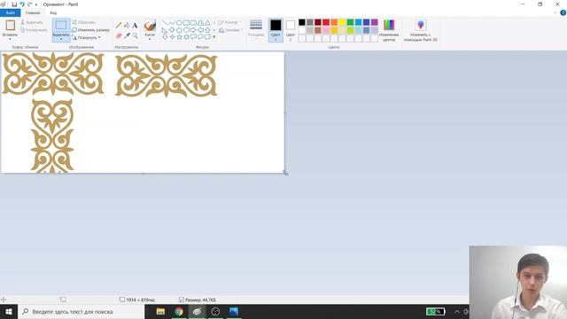Make Color 1 (Цвет 1) the active color slot

pyautogui.click(x=276, y=30)
